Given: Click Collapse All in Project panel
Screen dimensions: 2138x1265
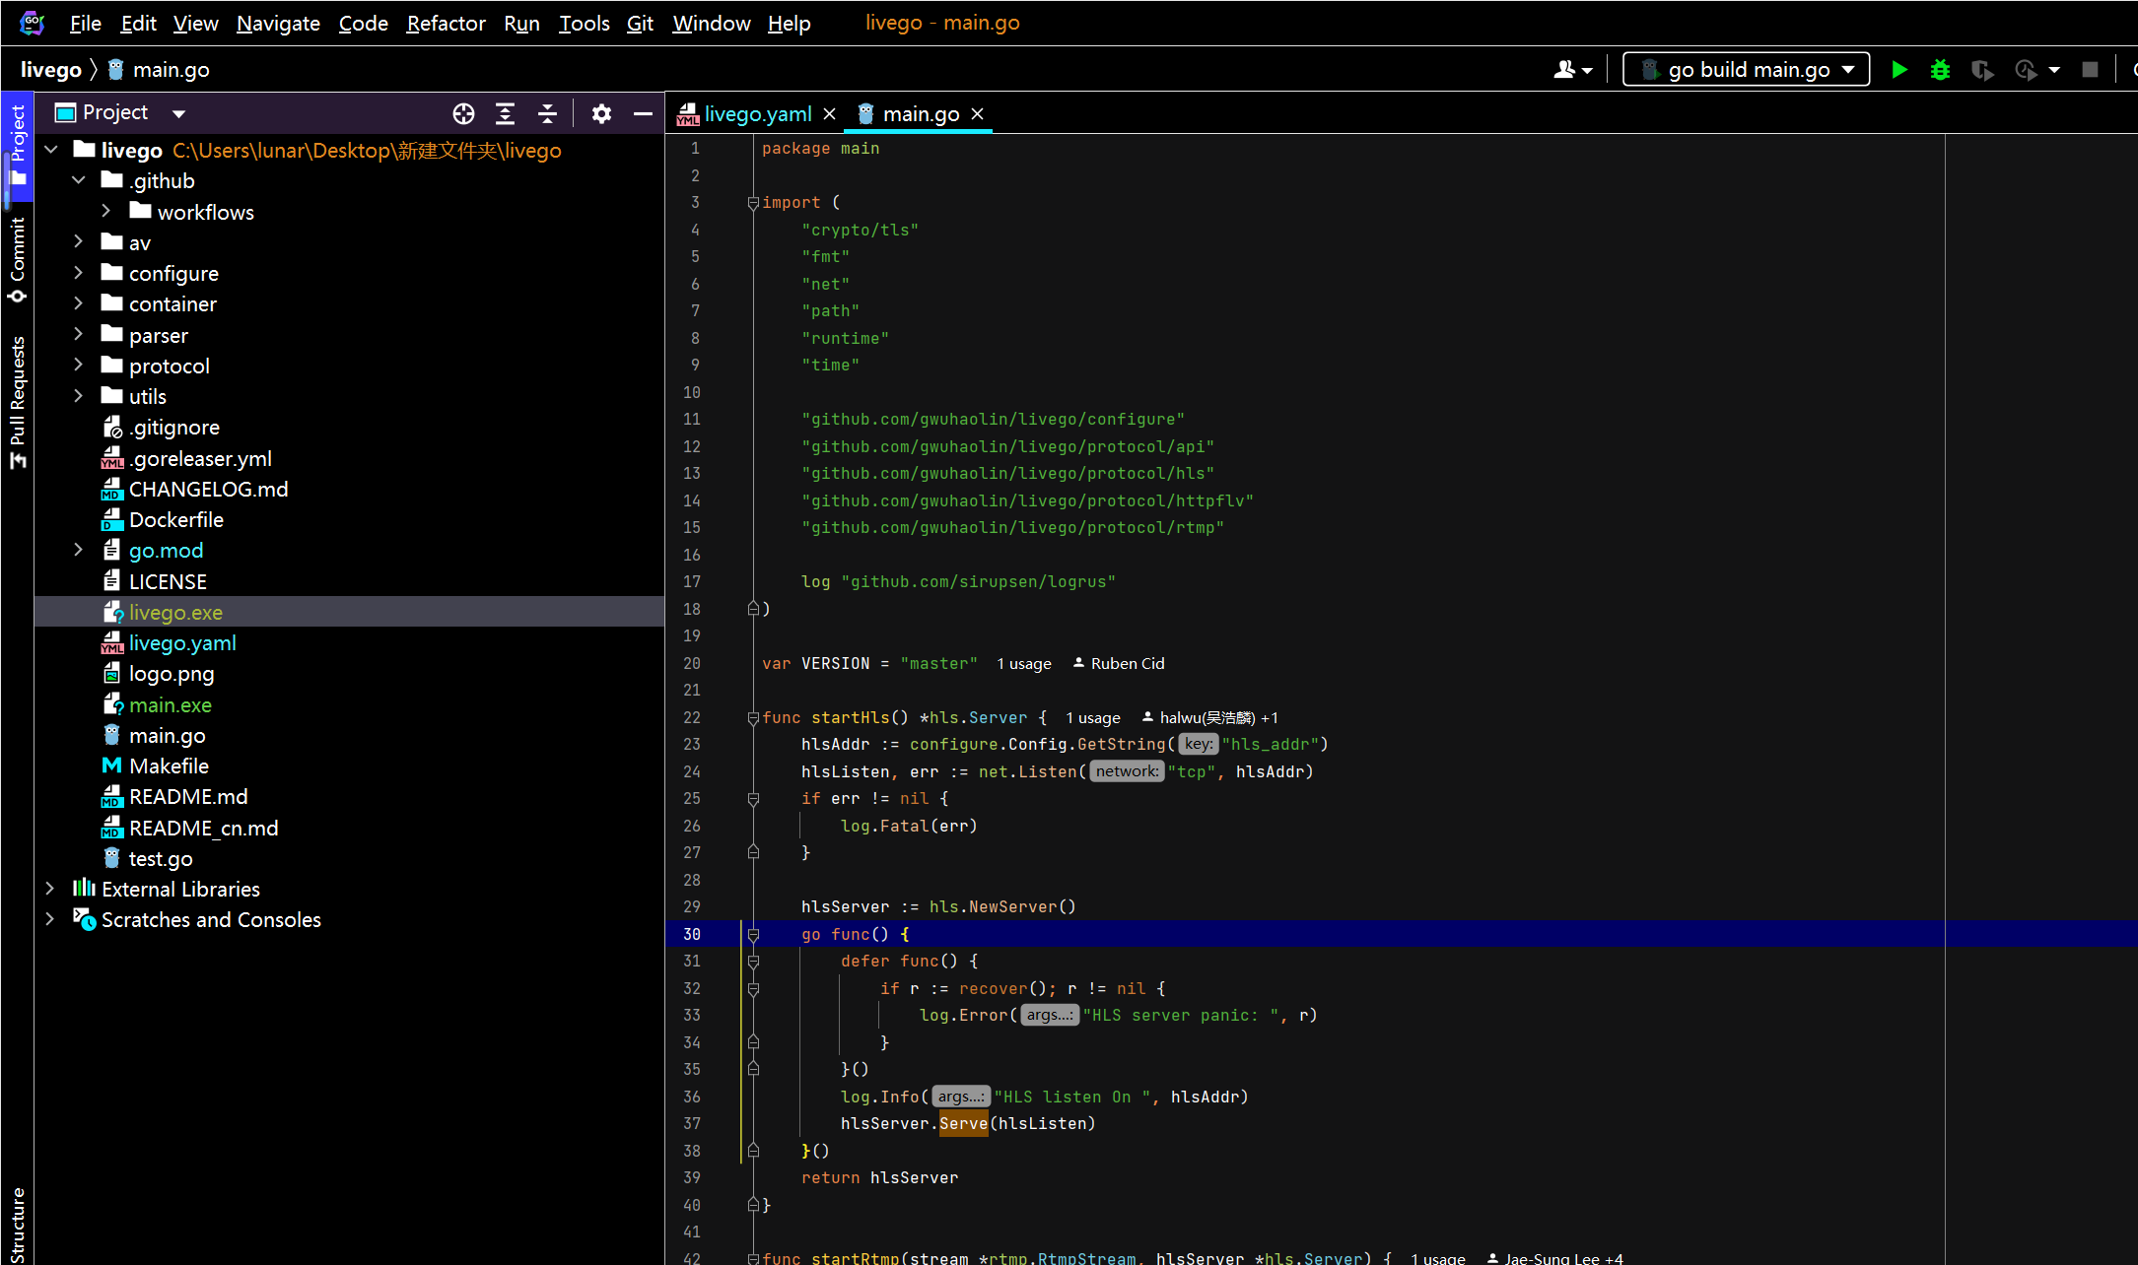Looking at the screenshot, I should tap(547, 113).
